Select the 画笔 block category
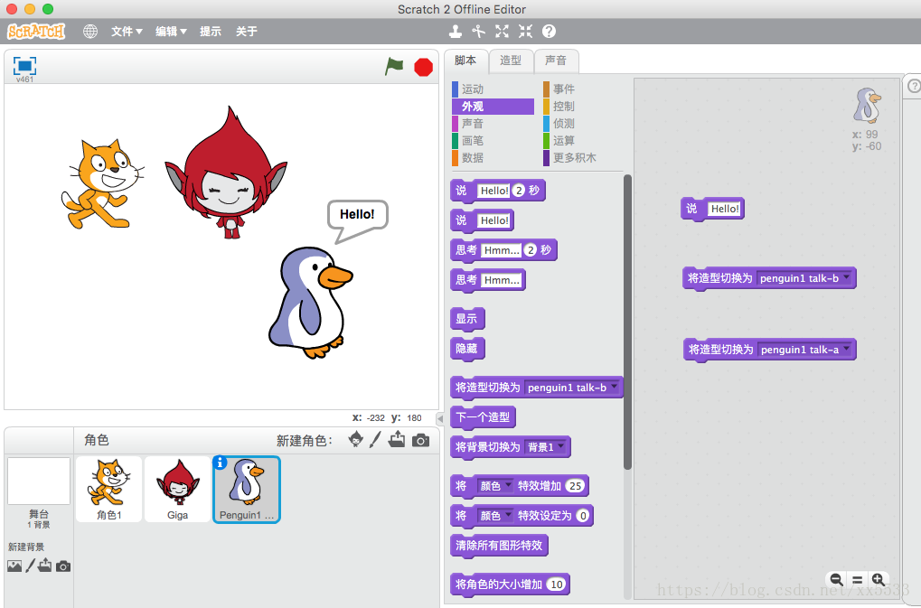Viewport: 921px width, 608px height. pyautogui.click(x=493, y=140)
